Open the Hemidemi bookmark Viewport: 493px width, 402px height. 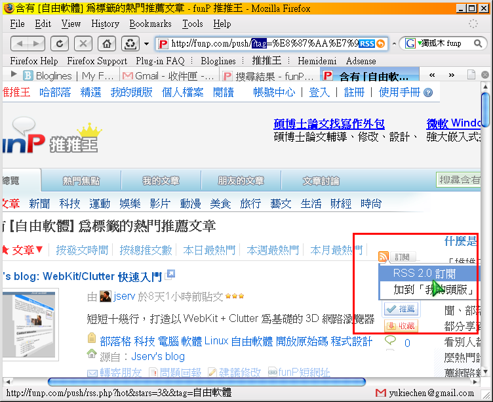[317, 61]
